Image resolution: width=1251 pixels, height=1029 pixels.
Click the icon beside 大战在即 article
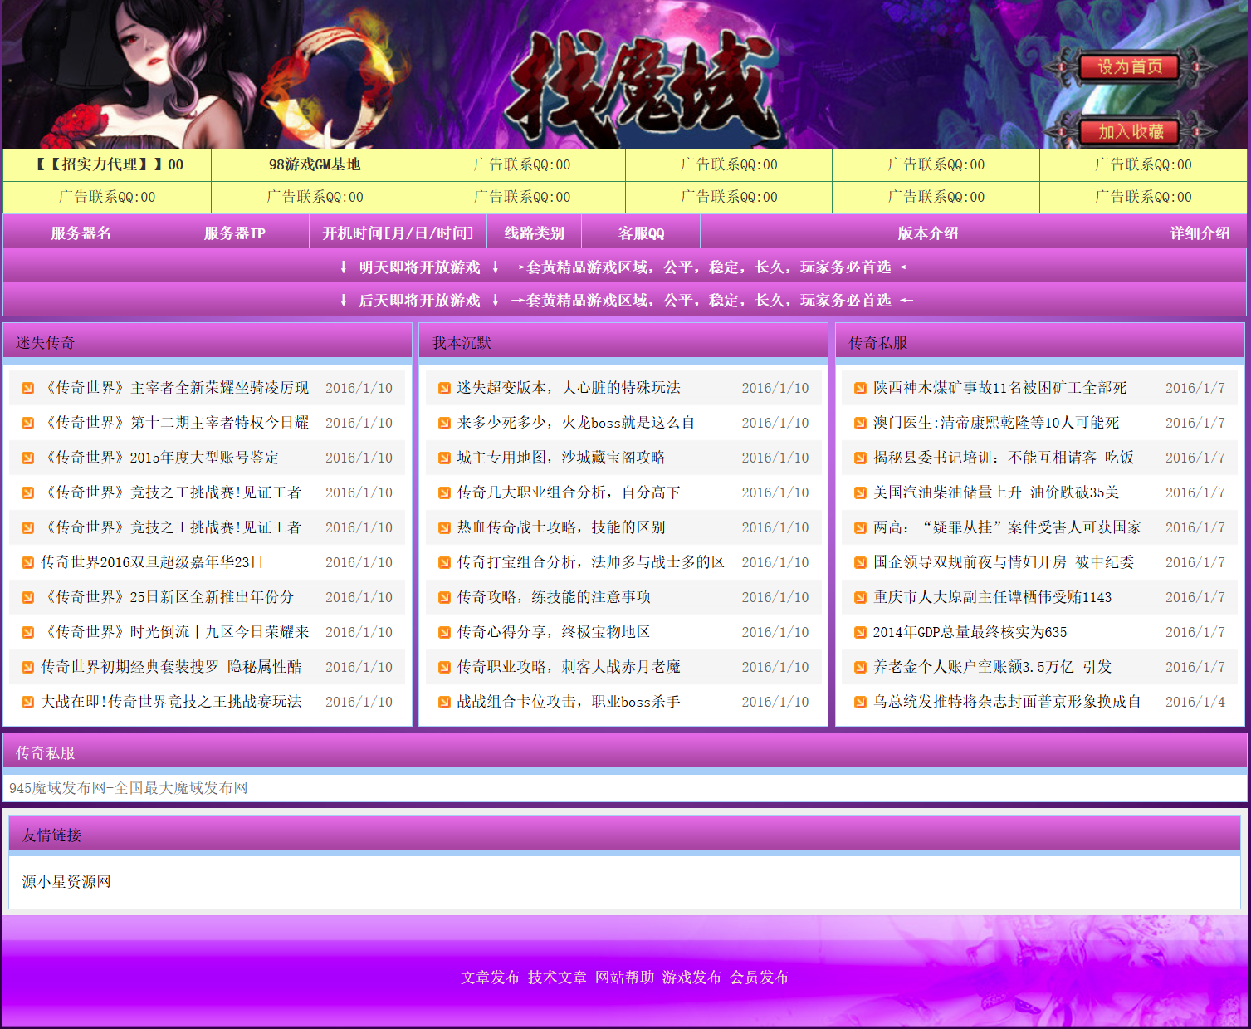coord(26,702)
